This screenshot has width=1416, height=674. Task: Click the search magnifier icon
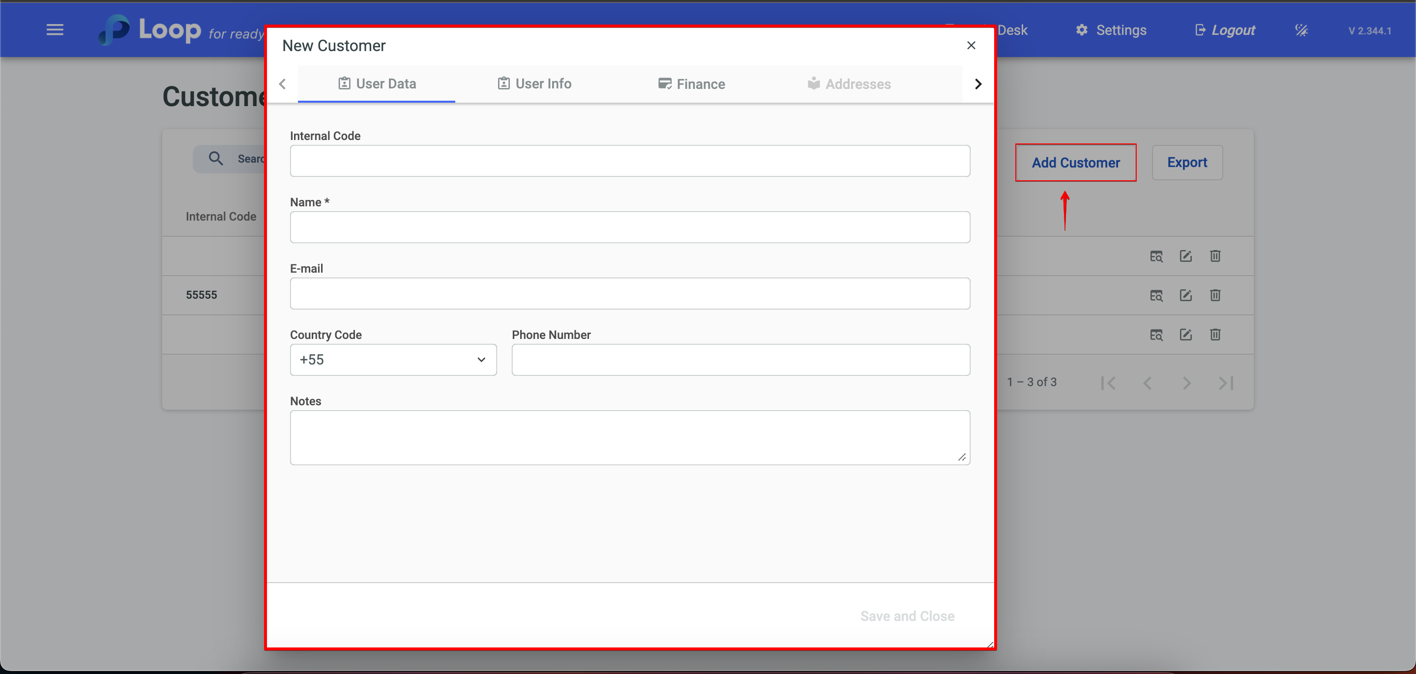click(215, 159)
